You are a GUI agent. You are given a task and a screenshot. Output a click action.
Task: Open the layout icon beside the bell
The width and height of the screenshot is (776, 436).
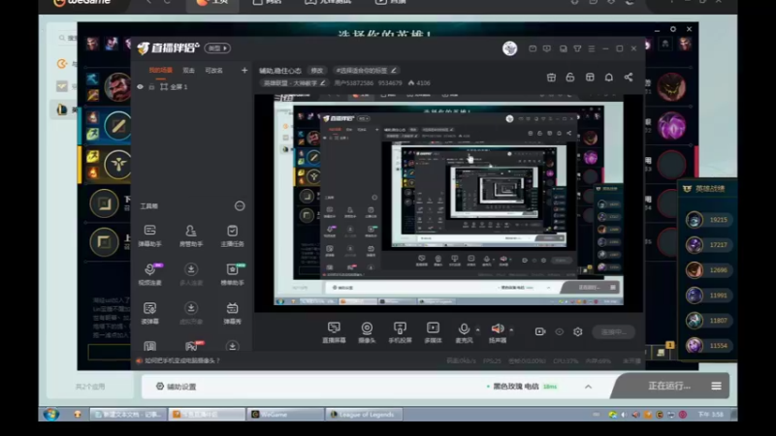(x=590, y=78)
